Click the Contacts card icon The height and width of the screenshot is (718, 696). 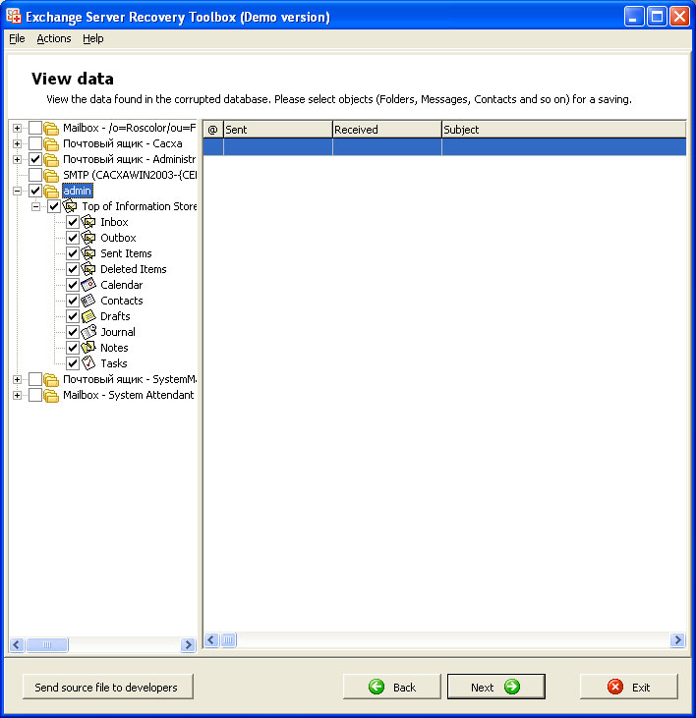coord(88,301)
